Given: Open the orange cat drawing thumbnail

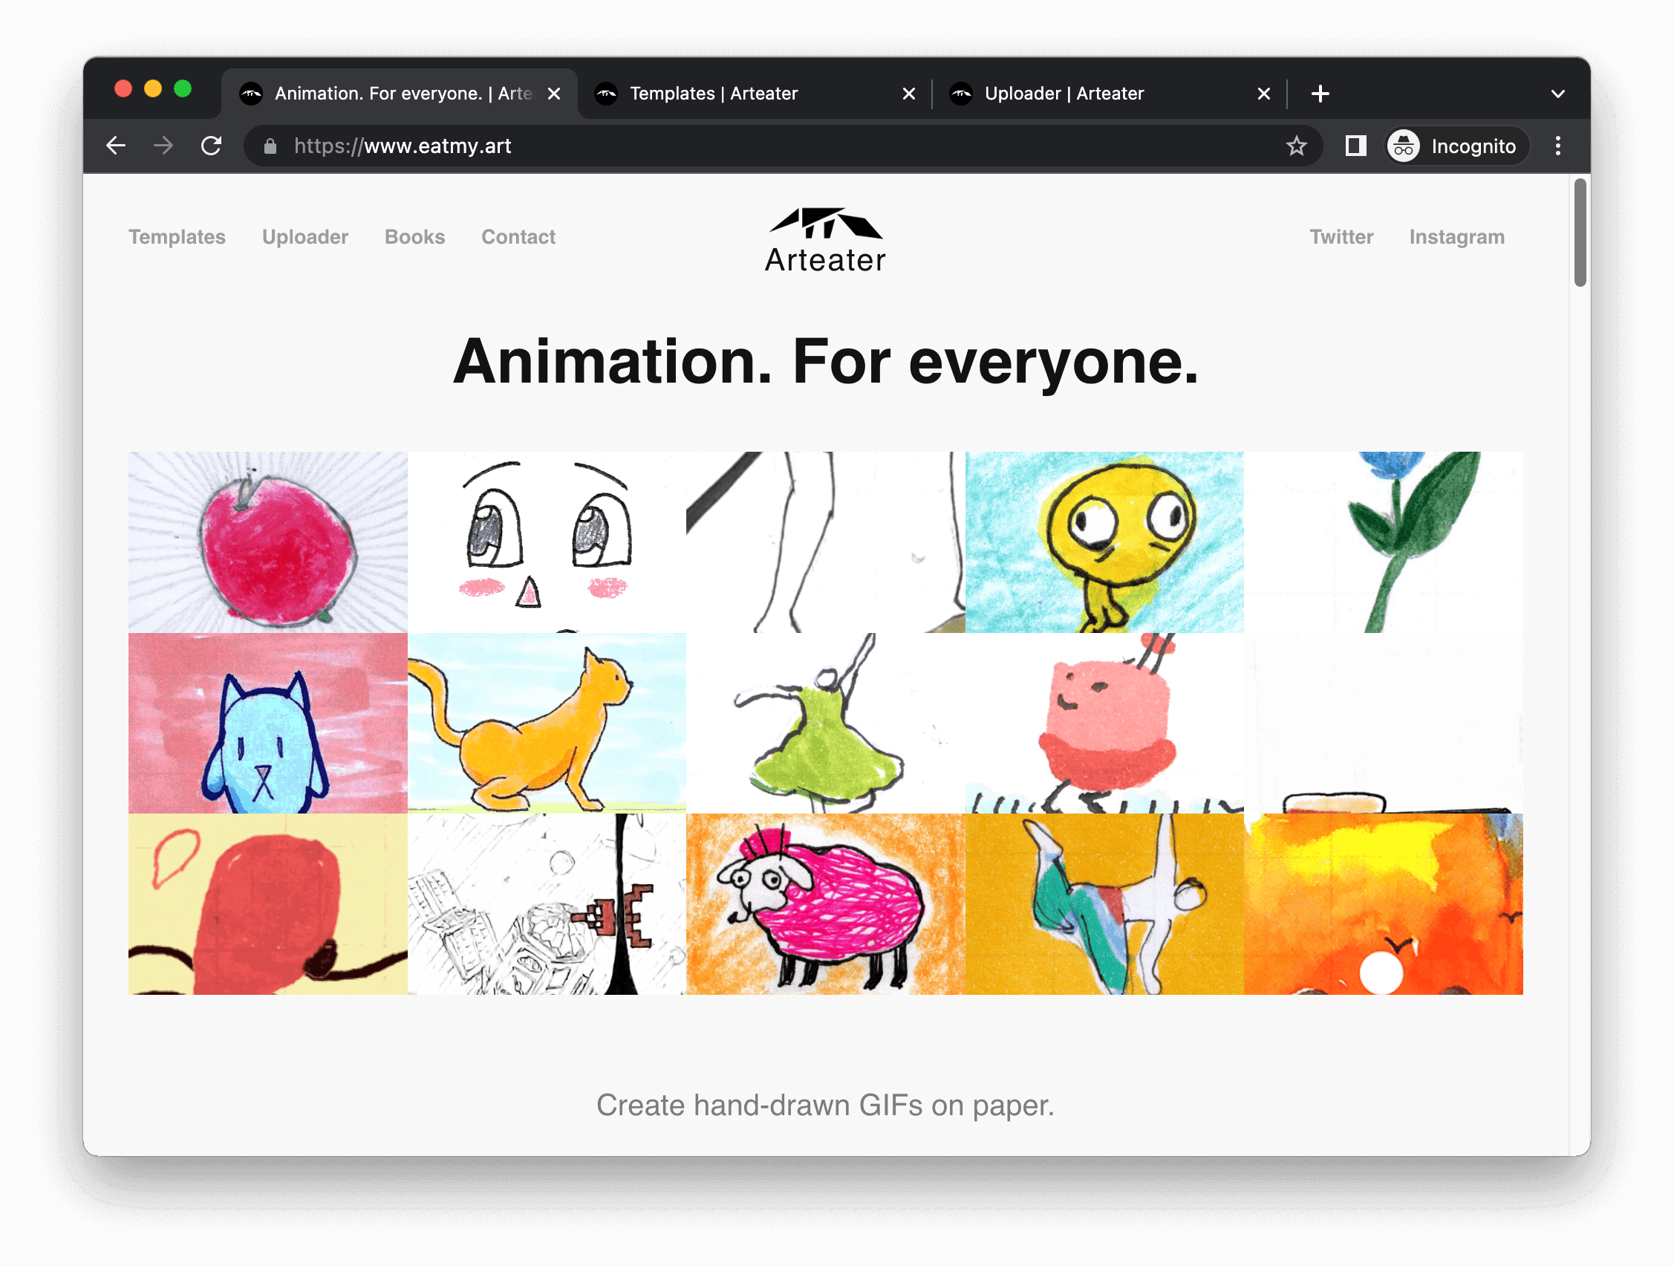Looking at the screenshot, I should coord(547,723).
